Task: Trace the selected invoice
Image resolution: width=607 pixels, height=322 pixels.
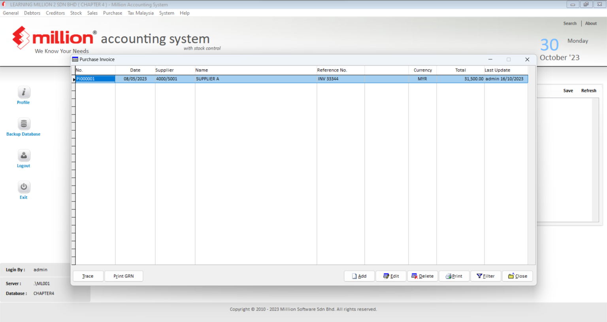Action: click(88, 276)
